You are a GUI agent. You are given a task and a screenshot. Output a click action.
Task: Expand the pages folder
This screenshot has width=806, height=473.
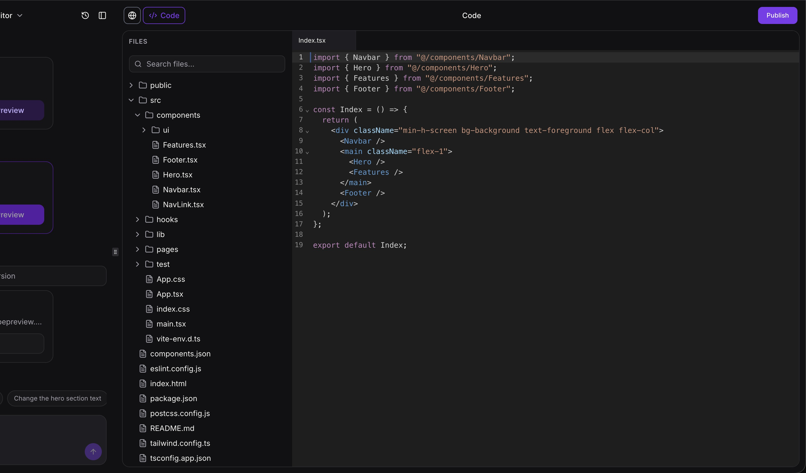[138, 249]
